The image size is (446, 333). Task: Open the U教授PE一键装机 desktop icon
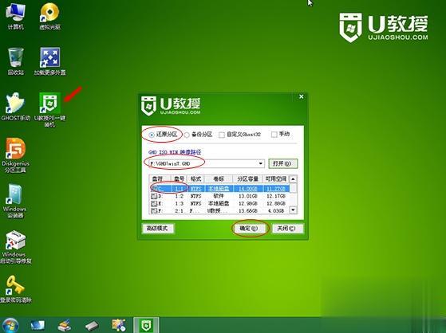coord(49,109)
